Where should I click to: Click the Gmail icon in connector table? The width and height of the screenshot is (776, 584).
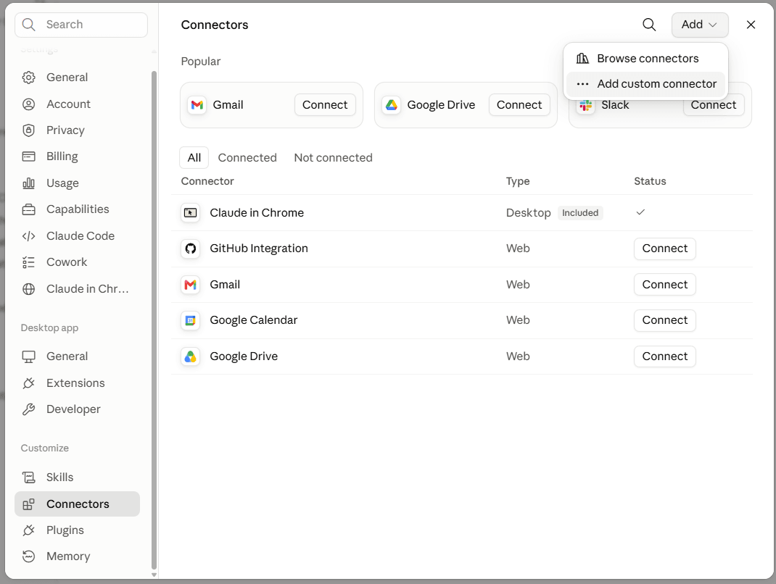click(191, 285)
